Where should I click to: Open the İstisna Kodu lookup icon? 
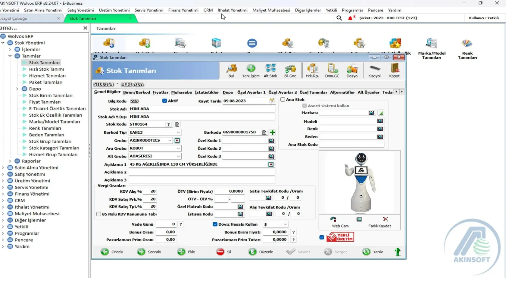pos(240,214)
